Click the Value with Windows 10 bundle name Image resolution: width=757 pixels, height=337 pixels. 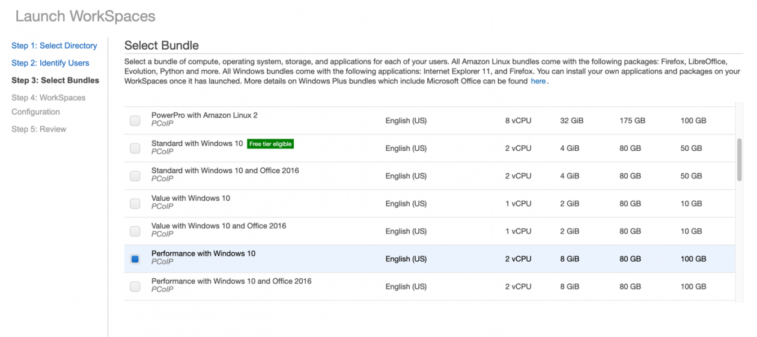click(190, 198)
